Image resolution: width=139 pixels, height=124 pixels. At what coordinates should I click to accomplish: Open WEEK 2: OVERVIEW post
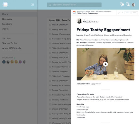pyautogui.click(x=60, y=53)
